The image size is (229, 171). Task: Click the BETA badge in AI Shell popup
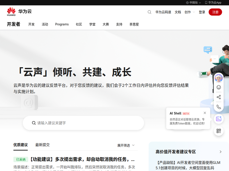186,113
